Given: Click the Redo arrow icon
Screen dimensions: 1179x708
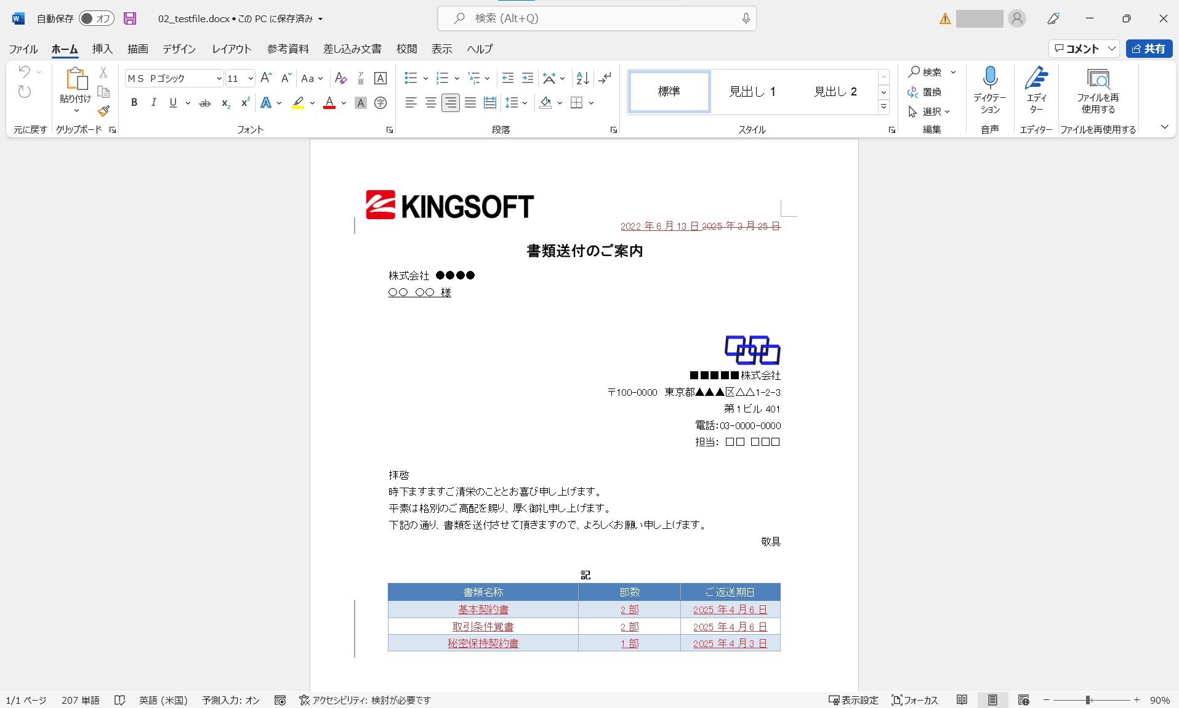Looking at the screenshot, I should [x=24, y=92].
